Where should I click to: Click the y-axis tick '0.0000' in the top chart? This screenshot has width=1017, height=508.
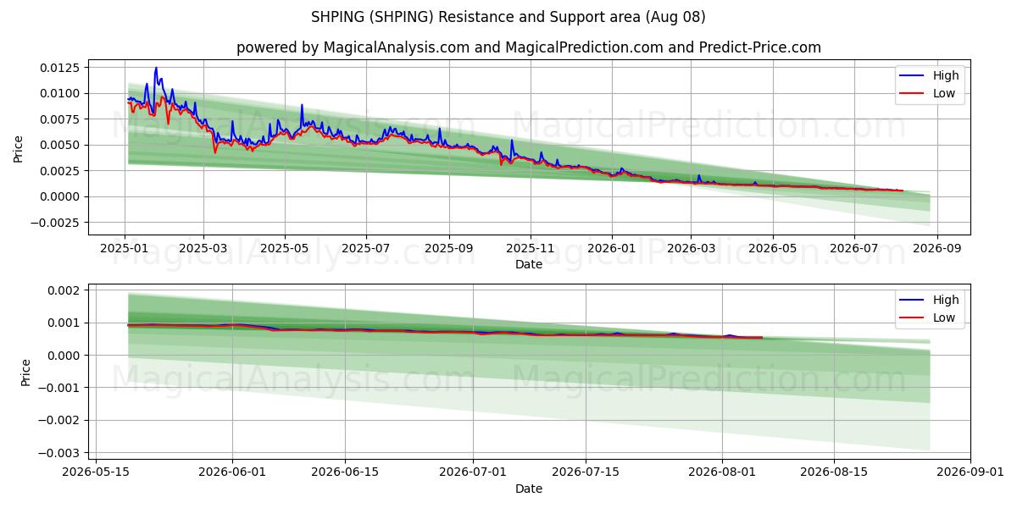pos(61,196)
